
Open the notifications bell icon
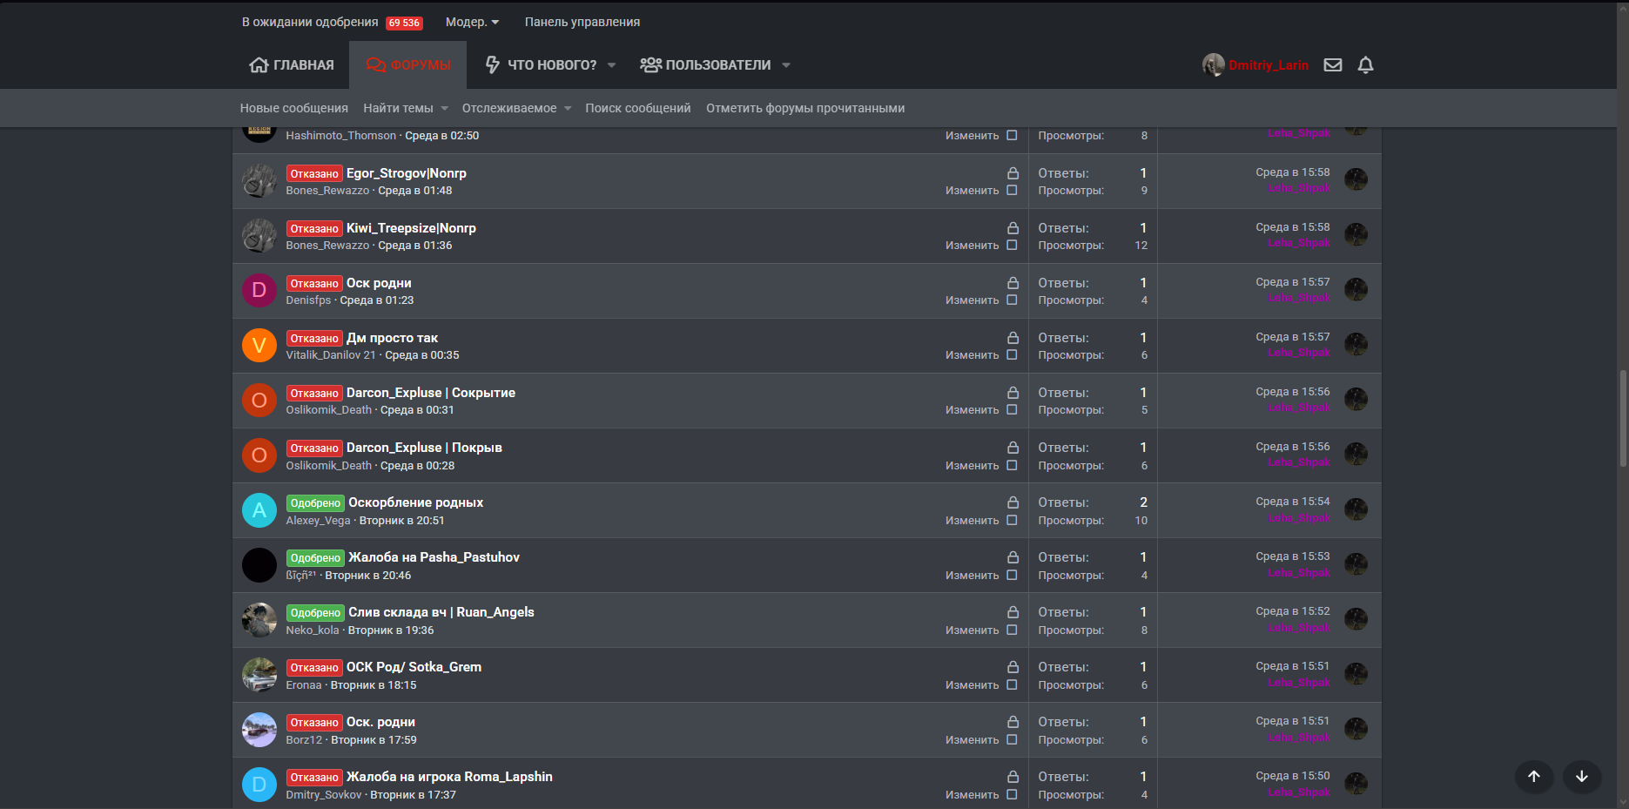1365,65
